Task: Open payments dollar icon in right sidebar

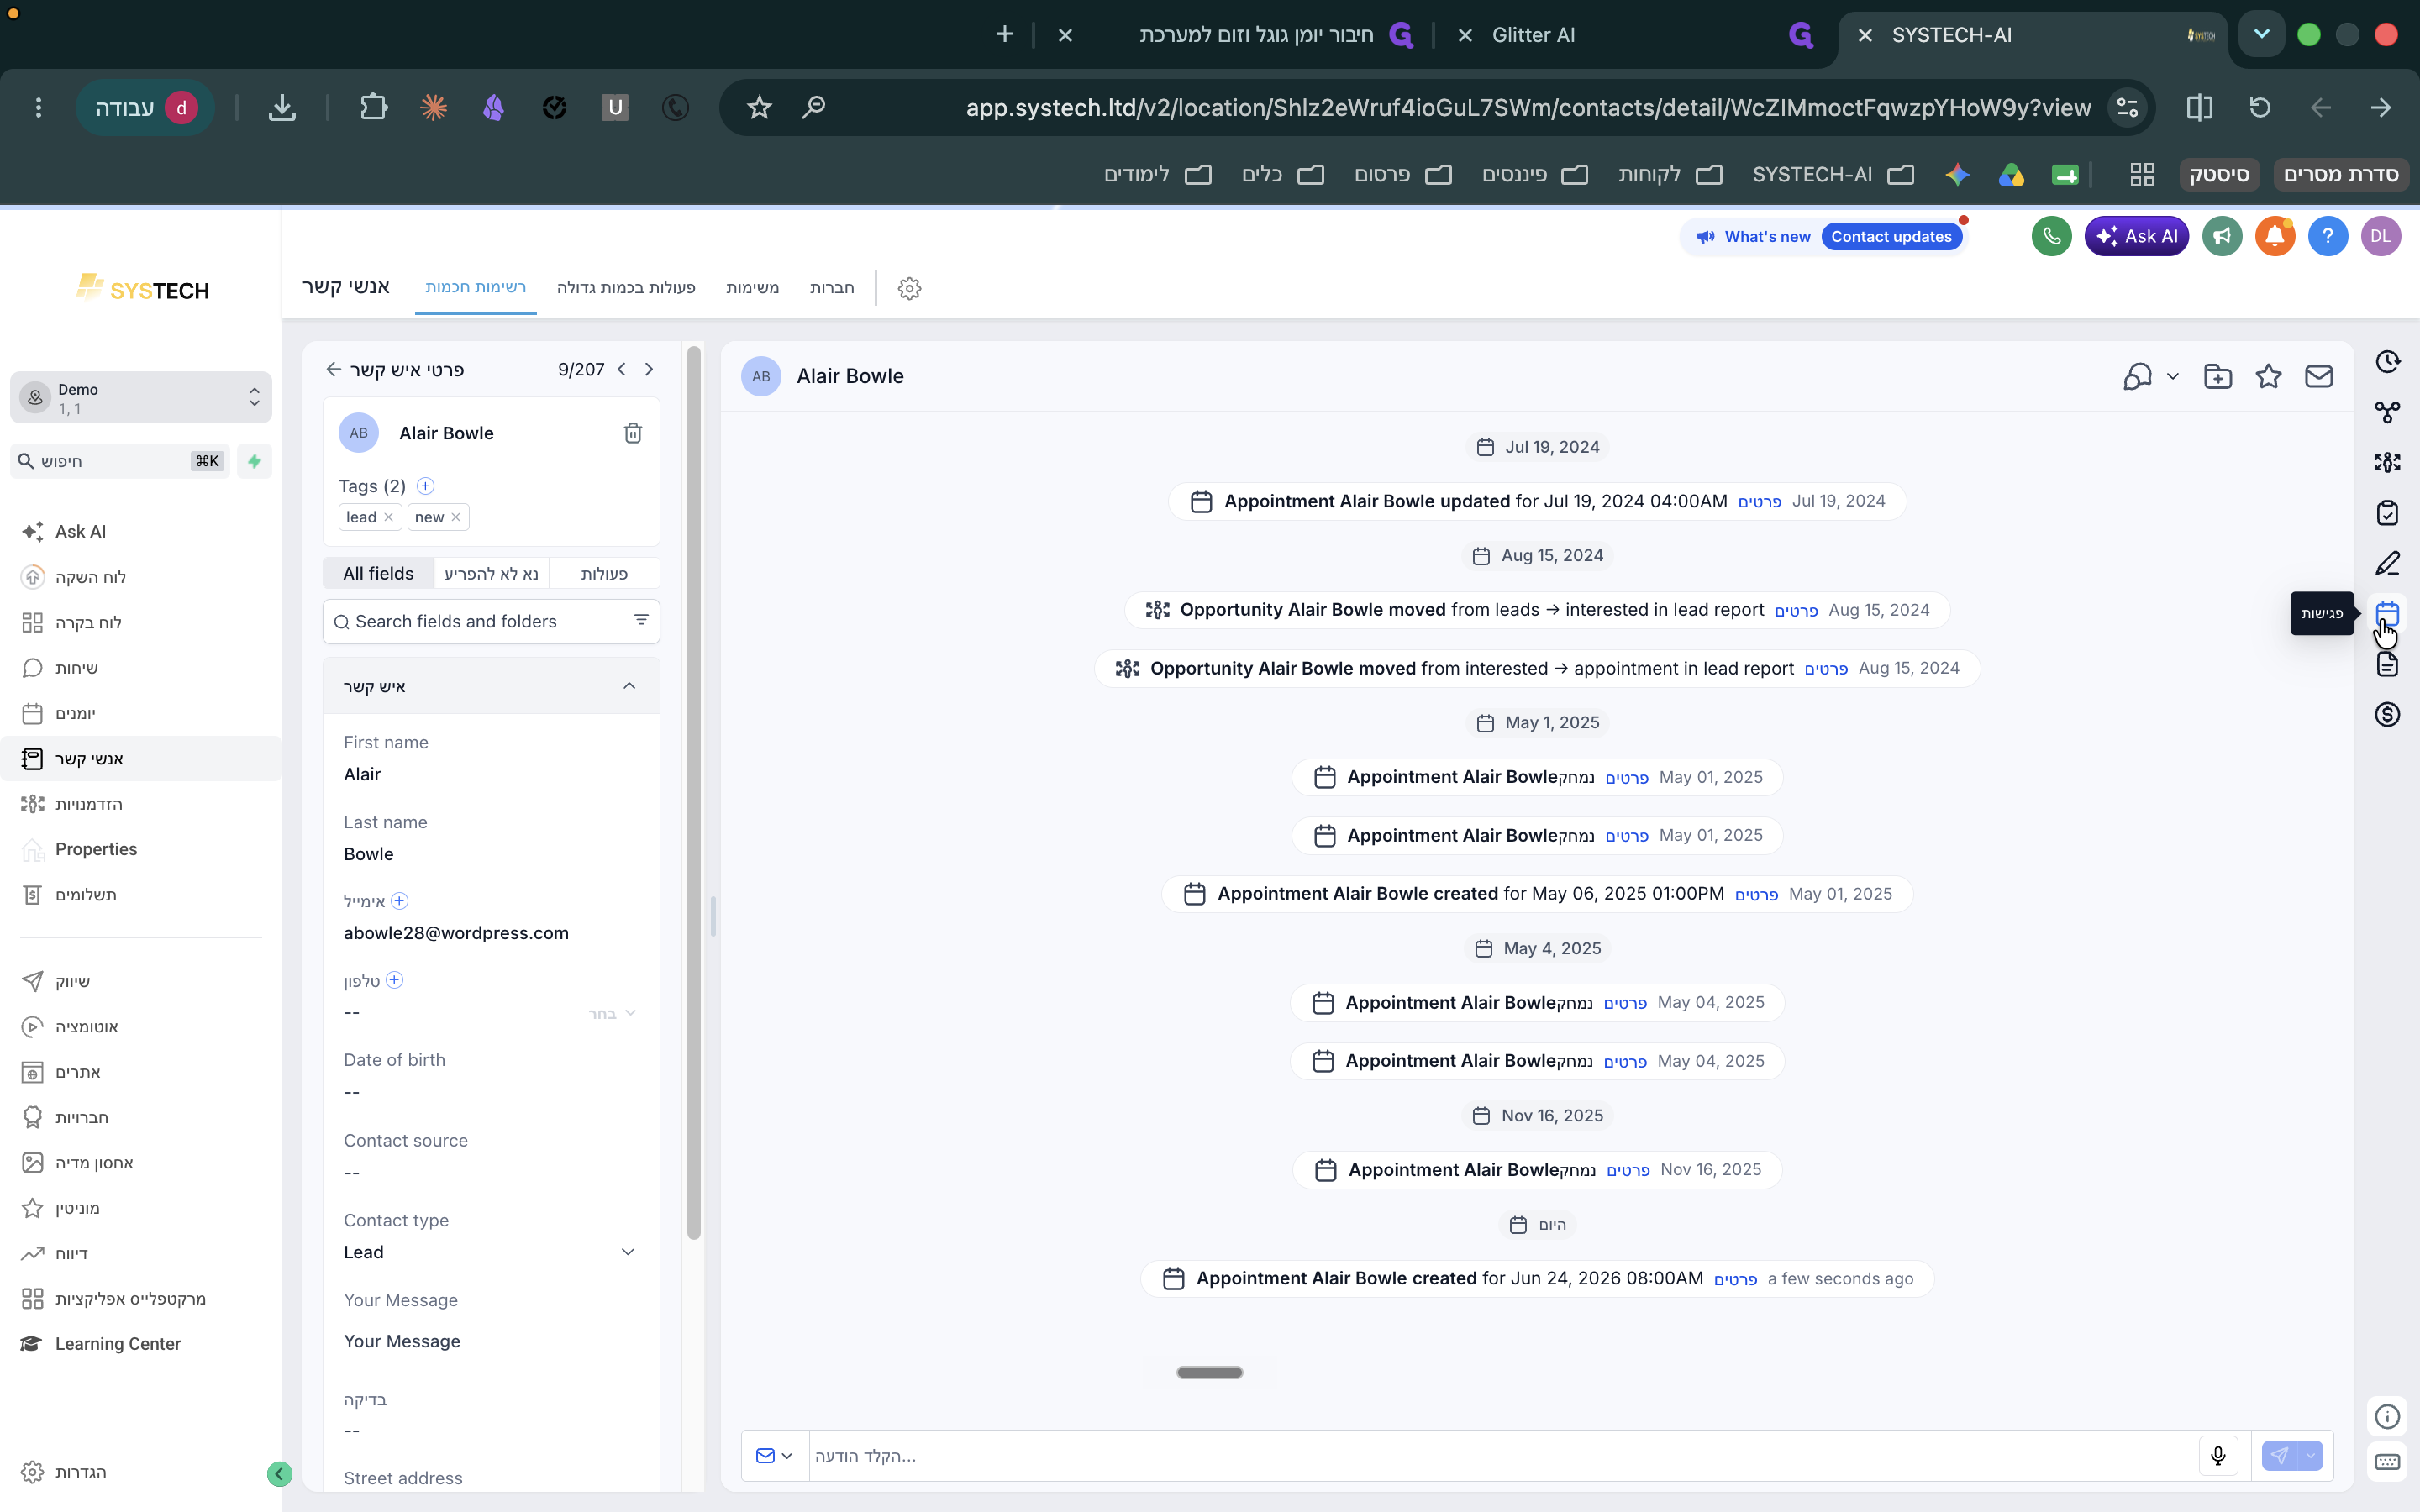Action: [2387, 714]
